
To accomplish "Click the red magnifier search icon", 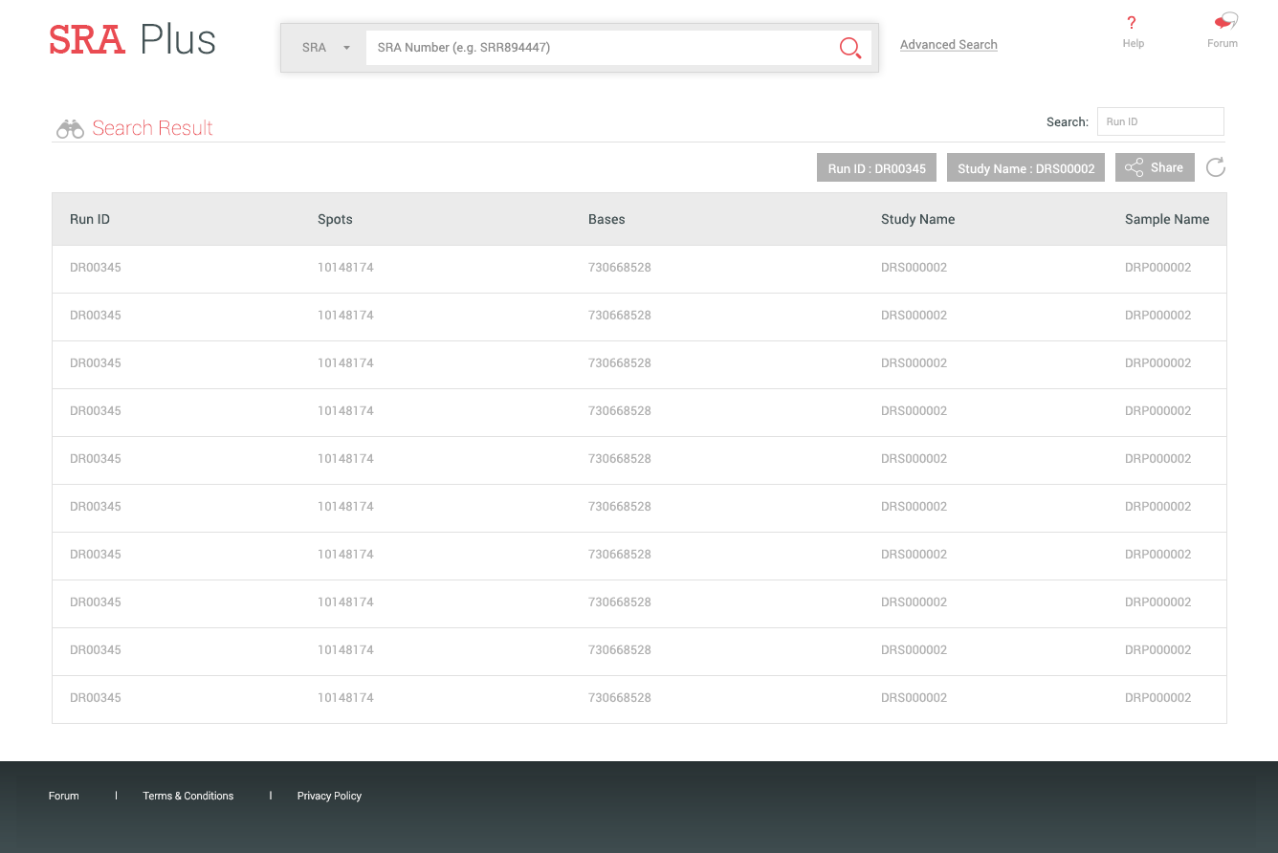I will tap(849, 48).
